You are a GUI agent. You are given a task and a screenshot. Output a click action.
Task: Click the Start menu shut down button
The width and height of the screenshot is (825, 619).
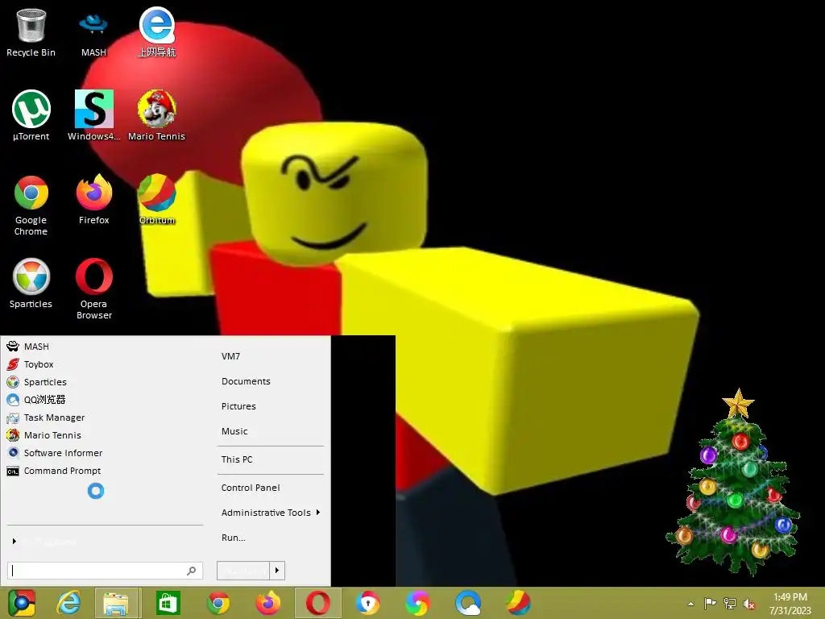pyautogui.click(x=243, y=571)
